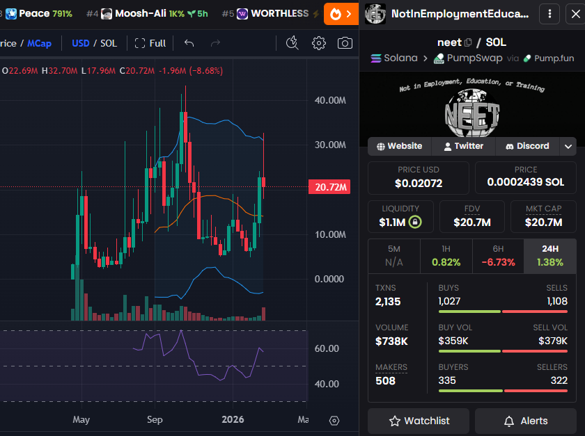This screenshot has width=585, height=436.
Task: Click the liquidity lock icon
Action: click(x=415, y=222)
